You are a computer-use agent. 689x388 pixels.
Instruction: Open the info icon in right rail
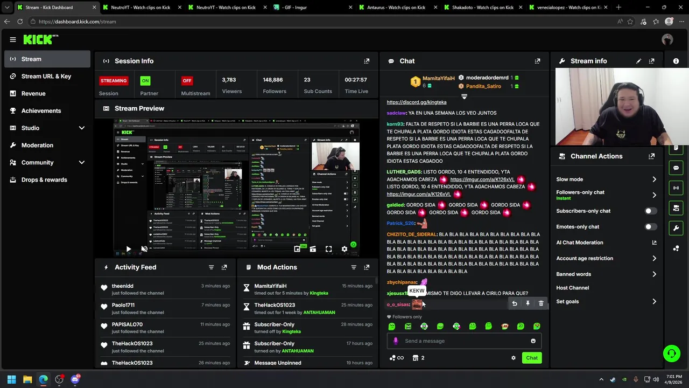(x=676, y=61)
